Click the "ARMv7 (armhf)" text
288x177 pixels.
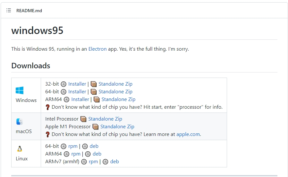coord(62,162)
